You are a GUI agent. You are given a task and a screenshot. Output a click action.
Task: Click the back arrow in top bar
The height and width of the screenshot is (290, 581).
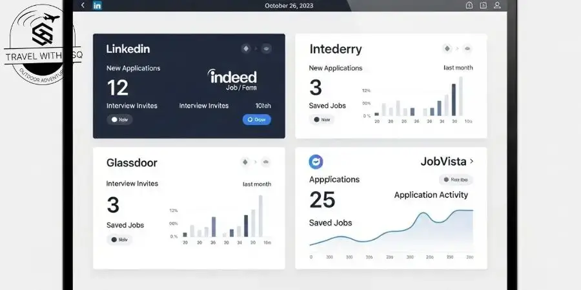pos(83,5)
